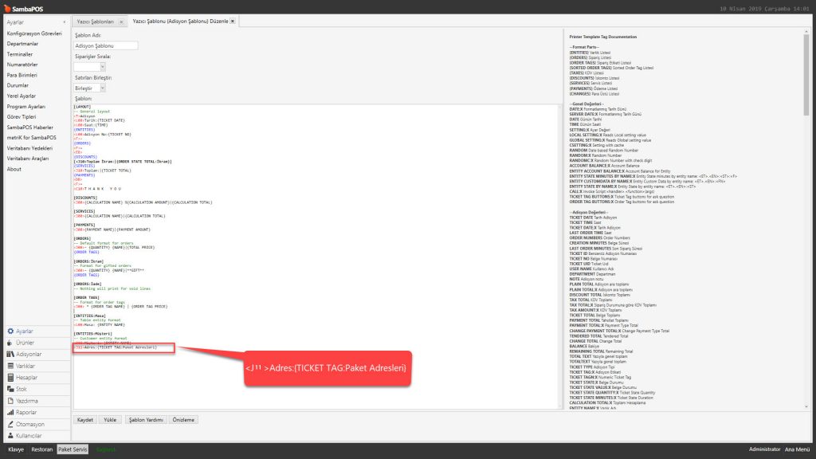Open the Siparişleri Sırala dropdown
Screen dimensions: 816x459
point(103,67)
